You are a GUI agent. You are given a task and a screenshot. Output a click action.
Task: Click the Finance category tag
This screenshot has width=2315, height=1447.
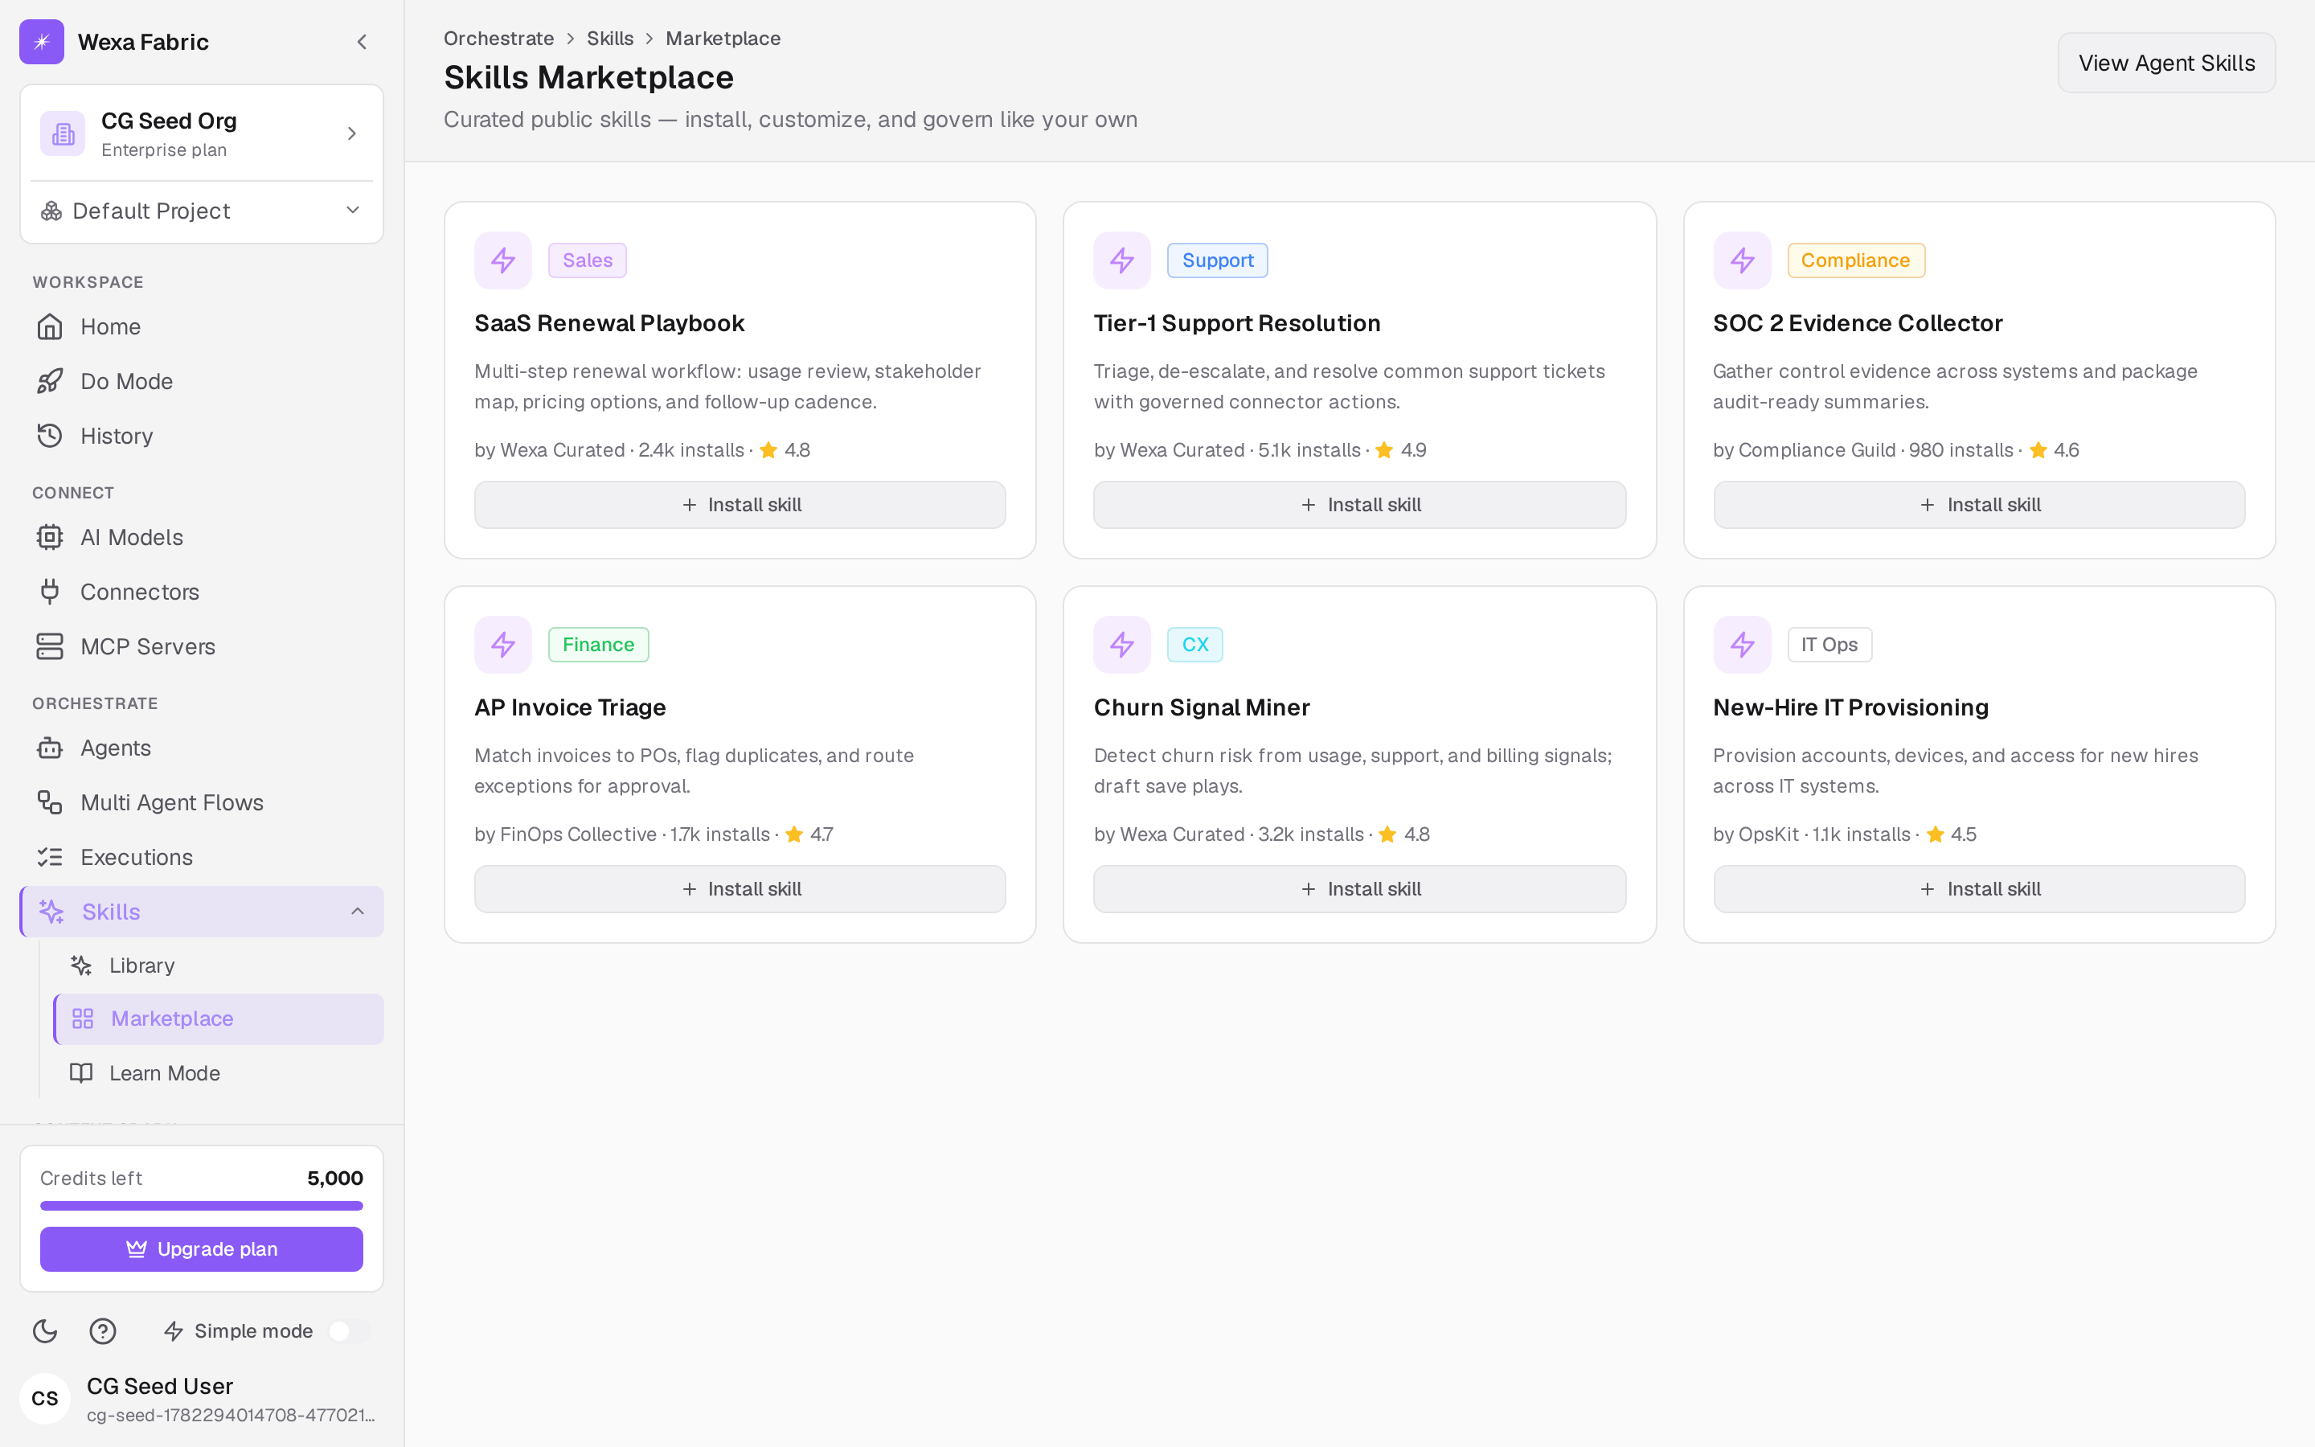click(598, 644)
